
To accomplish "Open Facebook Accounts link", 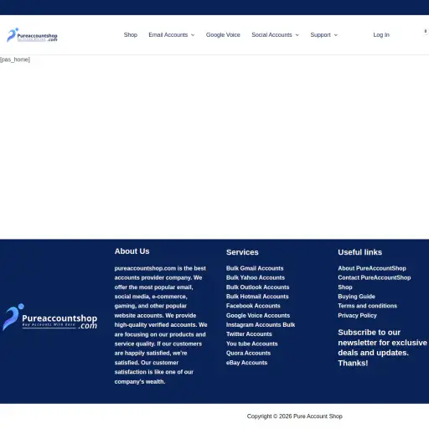I will coord(253,306).
